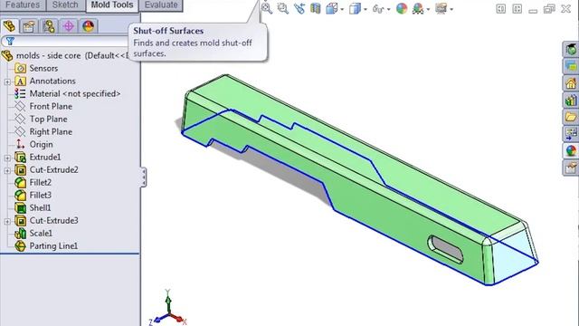The width and height of the screenshot is (579, 326).
Task: Click the Hide/Show Items glasses icon
Action: 378,8
